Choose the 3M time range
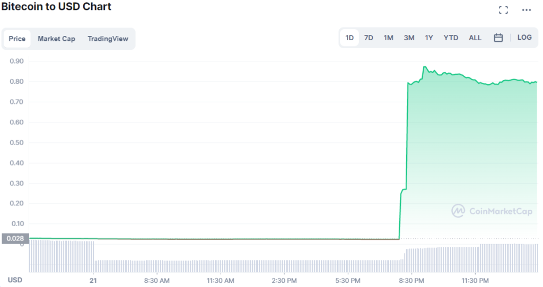The width and height of the screenshot is (543, 287). tap(409, 38)
